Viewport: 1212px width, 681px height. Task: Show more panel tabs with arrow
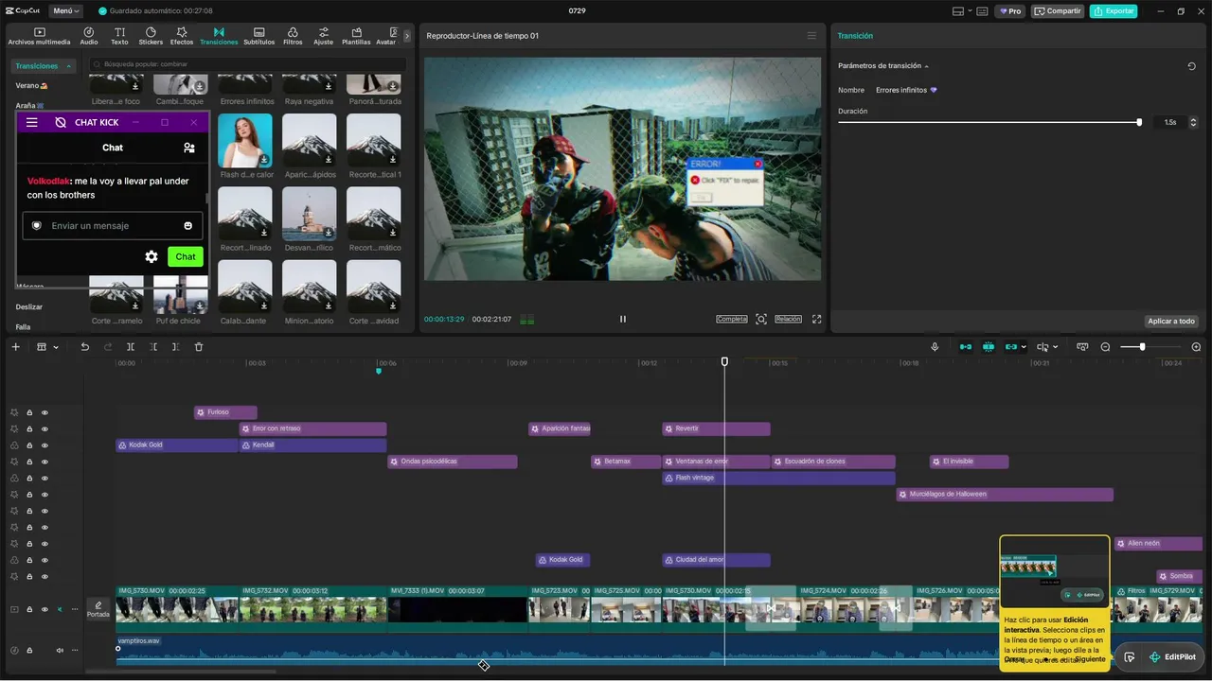point(407,36)
